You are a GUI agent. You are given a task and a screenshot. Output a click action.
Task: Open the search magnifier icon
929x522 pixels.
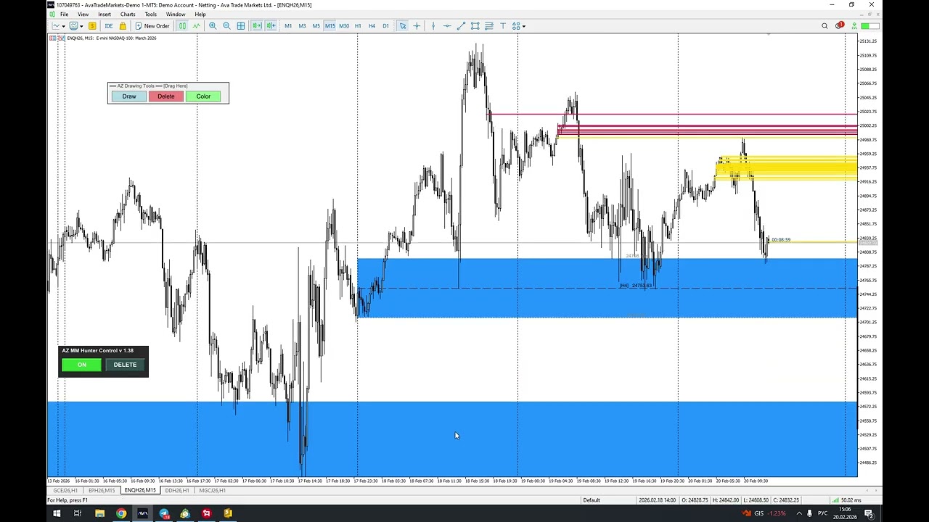coord(824,26)
